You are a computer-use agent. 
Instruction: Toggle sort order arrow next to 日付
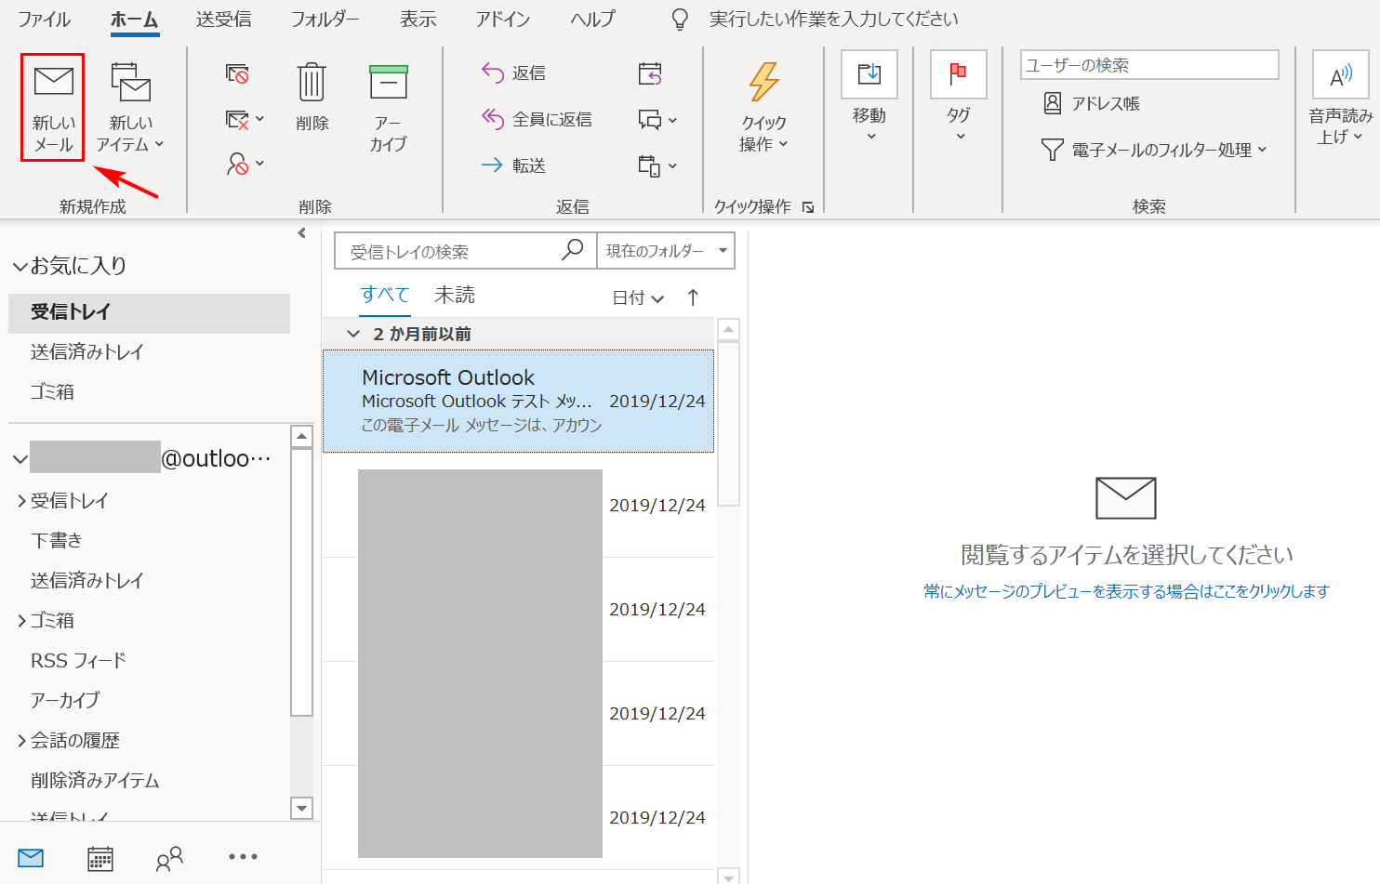tap(693, 297)
